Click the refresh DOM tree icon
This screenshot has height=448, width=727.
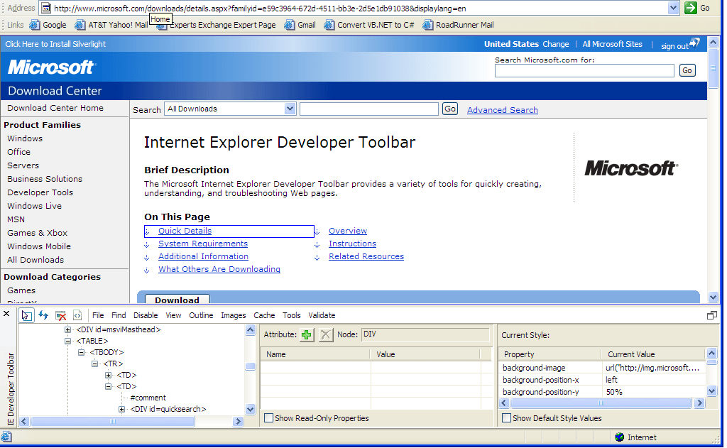tap(43, 315)
